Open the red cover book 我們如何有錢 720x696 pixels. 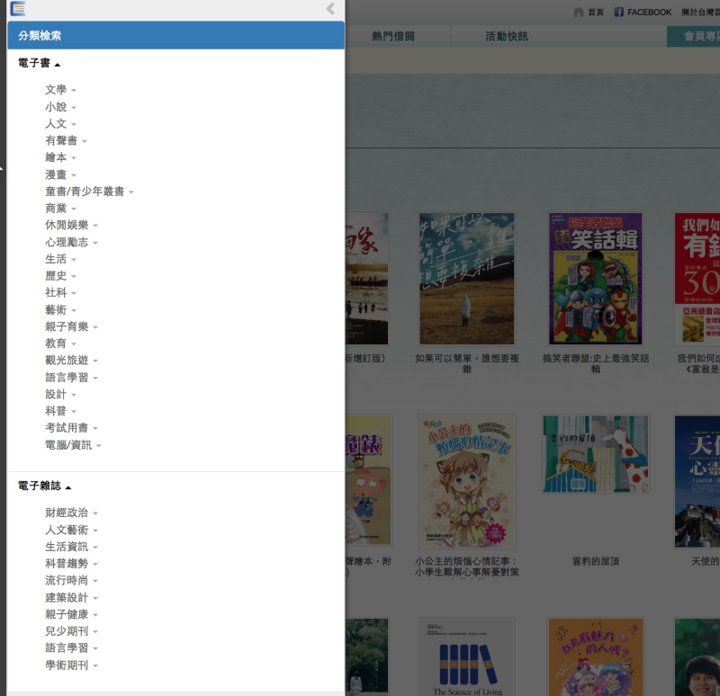(697, 279)
